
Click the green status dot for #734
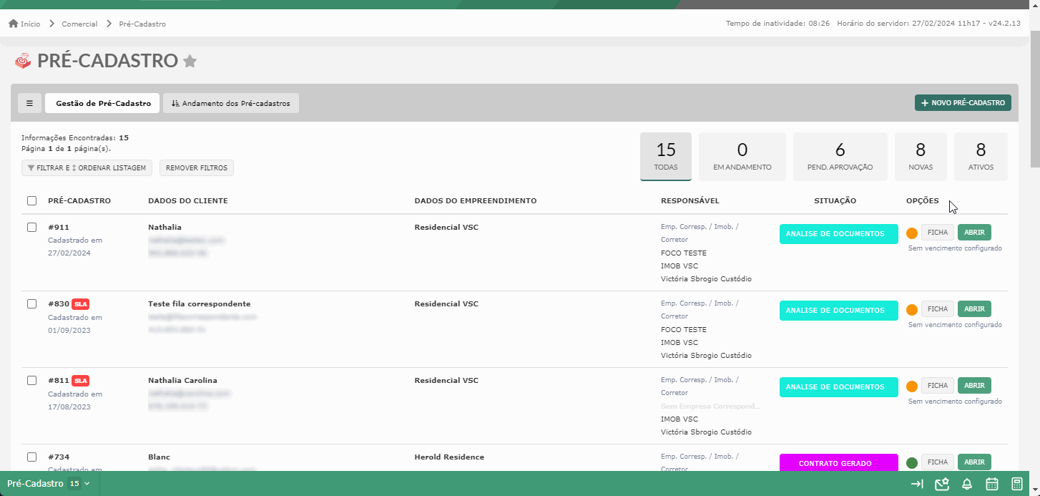coord(912,463)
